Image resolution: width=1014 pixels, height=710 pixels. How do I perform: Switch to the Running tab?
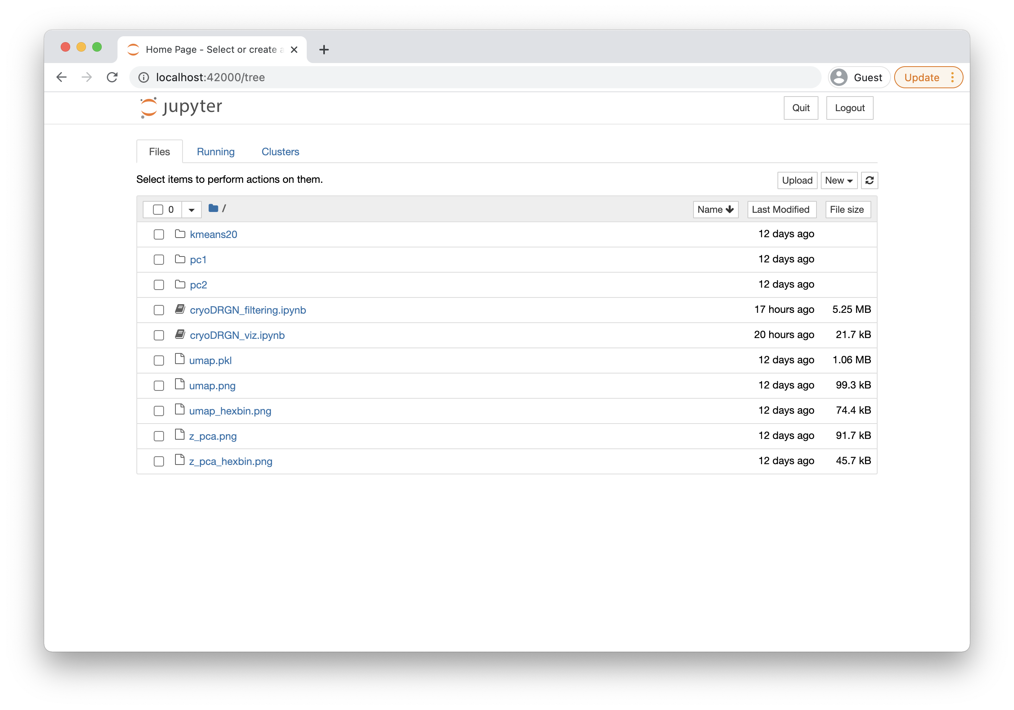pos(216,152)
